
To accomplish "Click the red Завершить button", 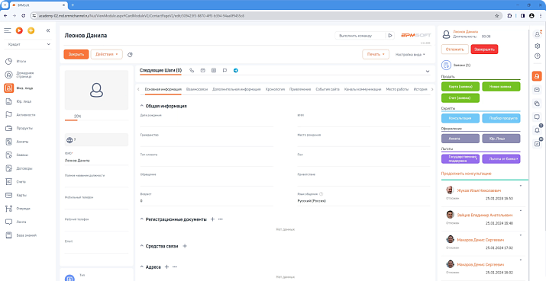I will click(x=484, y=49).
